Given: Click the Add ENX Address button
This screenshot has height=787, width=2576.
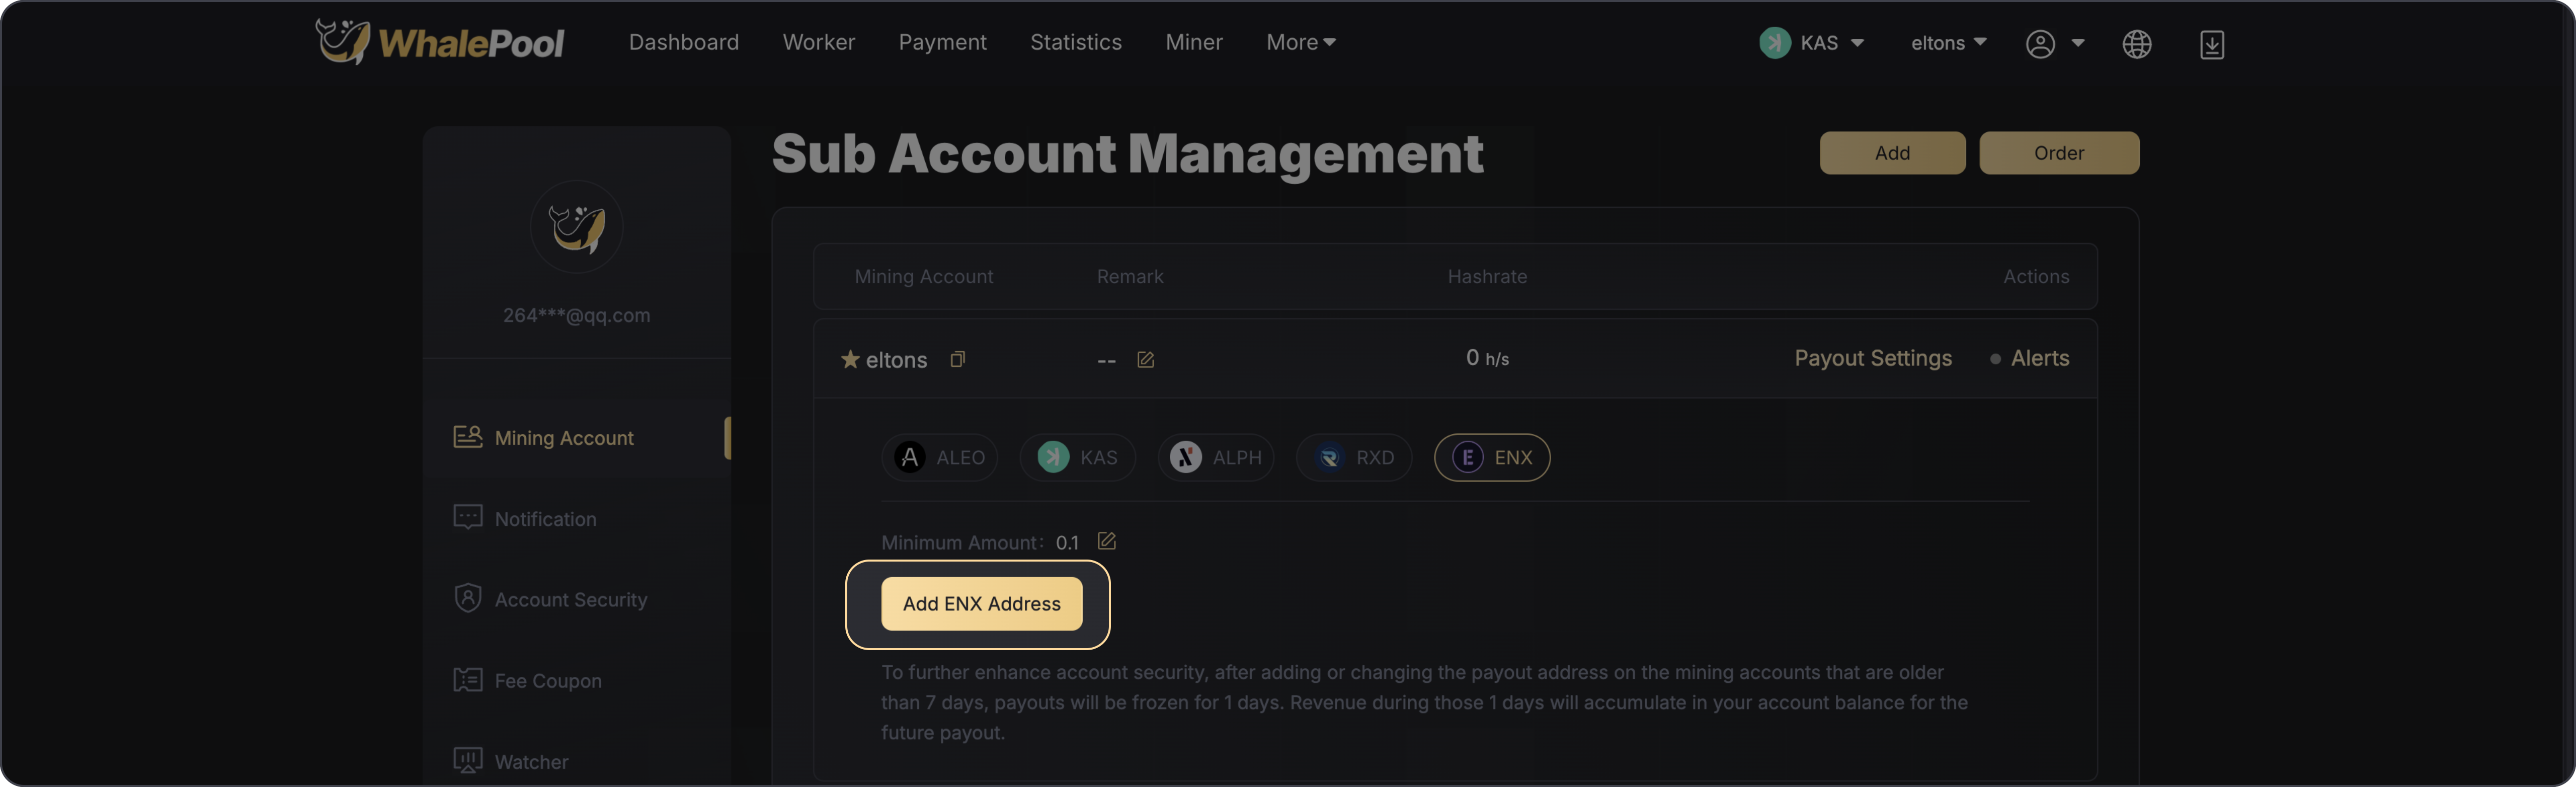Looking at the screenshot, I should [x=981, y=603].
